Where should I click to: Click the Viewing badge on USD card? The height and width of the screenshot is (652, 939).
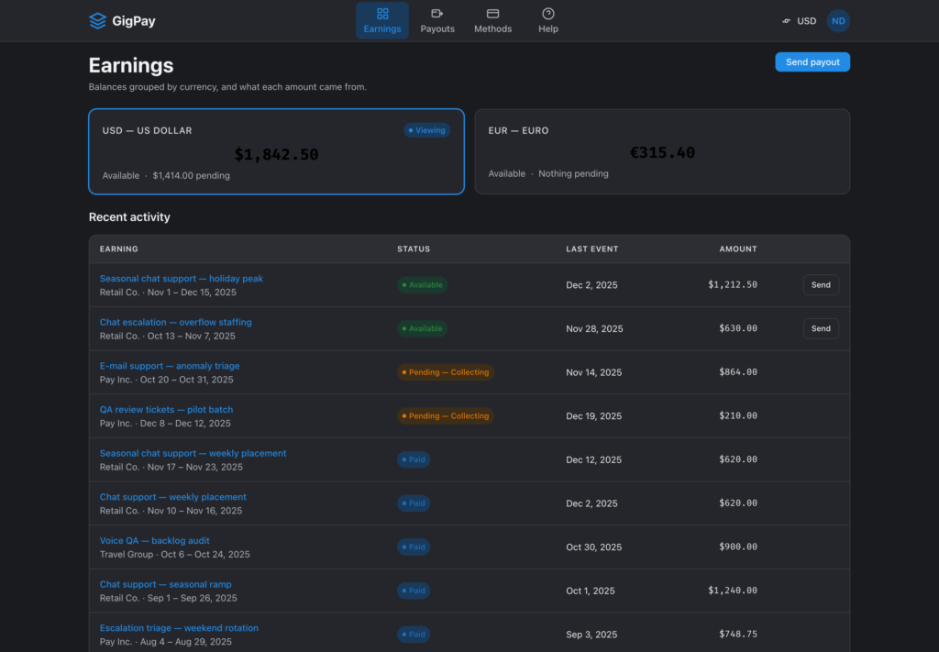426,130
